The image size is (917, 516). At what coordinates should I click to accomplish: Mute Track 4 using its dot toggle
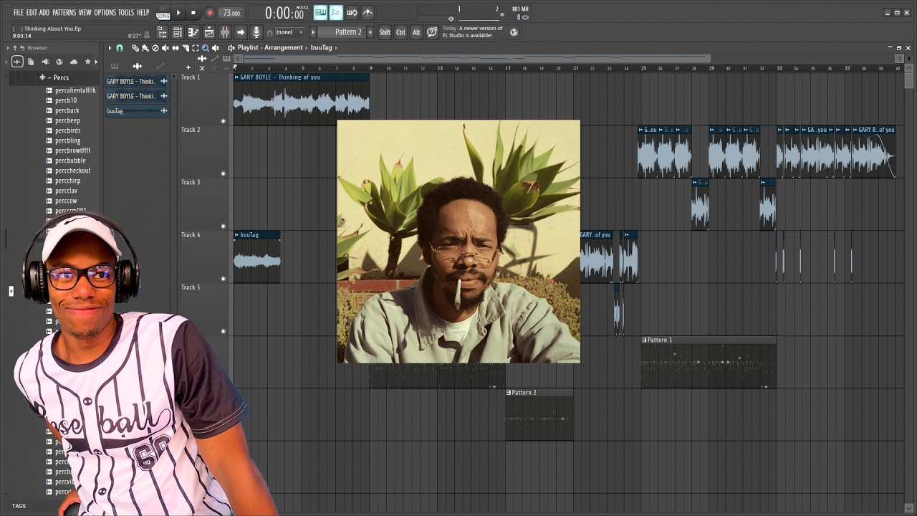click(x=223, y=279)
